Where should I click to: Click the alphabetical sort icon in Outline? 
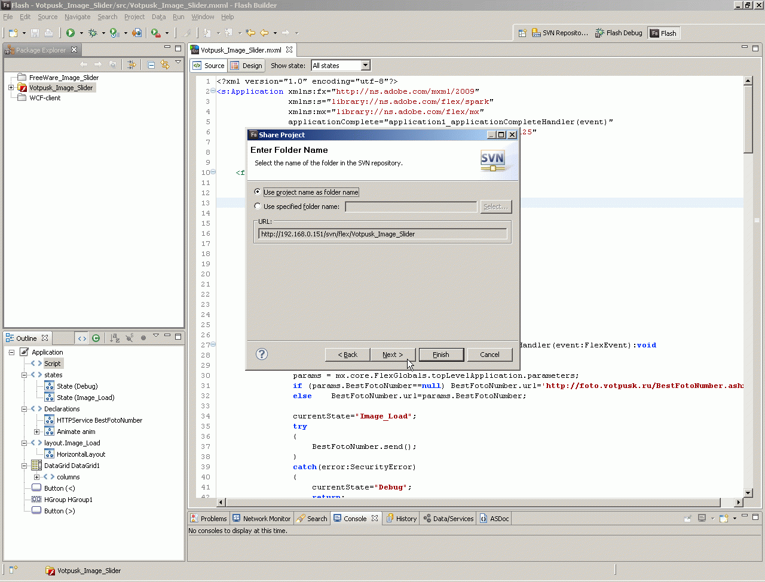pyautogui.click(x=115, y=338)
